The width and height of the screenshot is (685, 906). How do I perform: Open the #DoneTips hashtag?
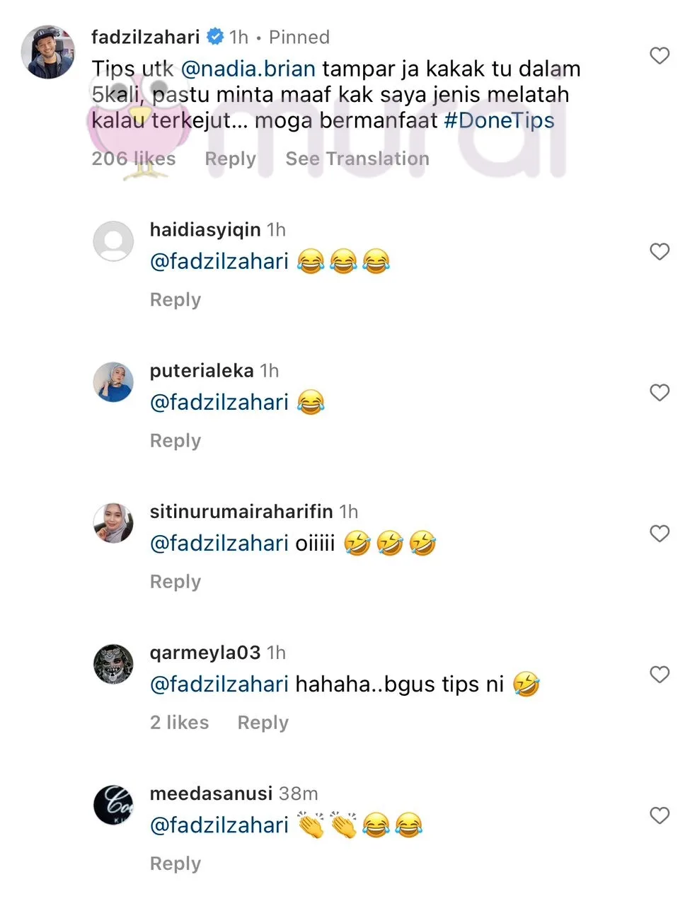(x=499, y=120)
